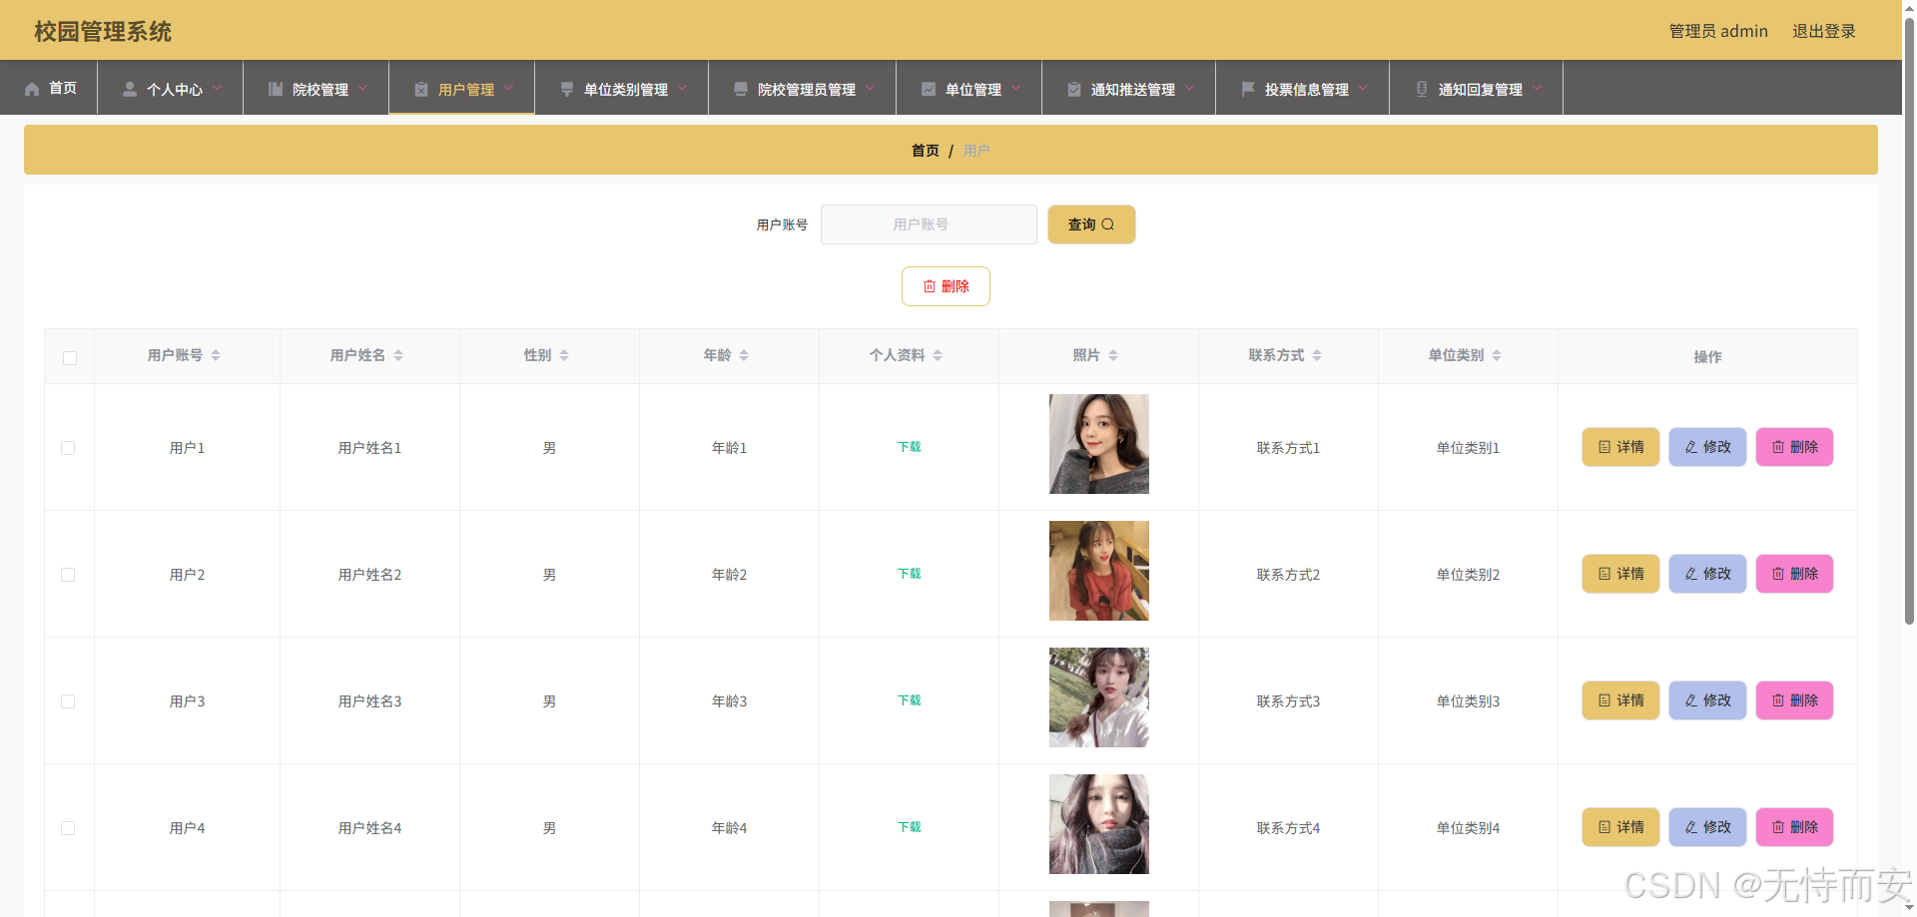Sort the table by 性别 column
Screen dimensions: 1917x917
564,355
